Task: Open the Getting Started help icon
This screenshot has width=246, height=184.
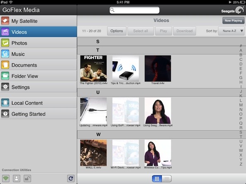Action: click(x=5, y=114)
